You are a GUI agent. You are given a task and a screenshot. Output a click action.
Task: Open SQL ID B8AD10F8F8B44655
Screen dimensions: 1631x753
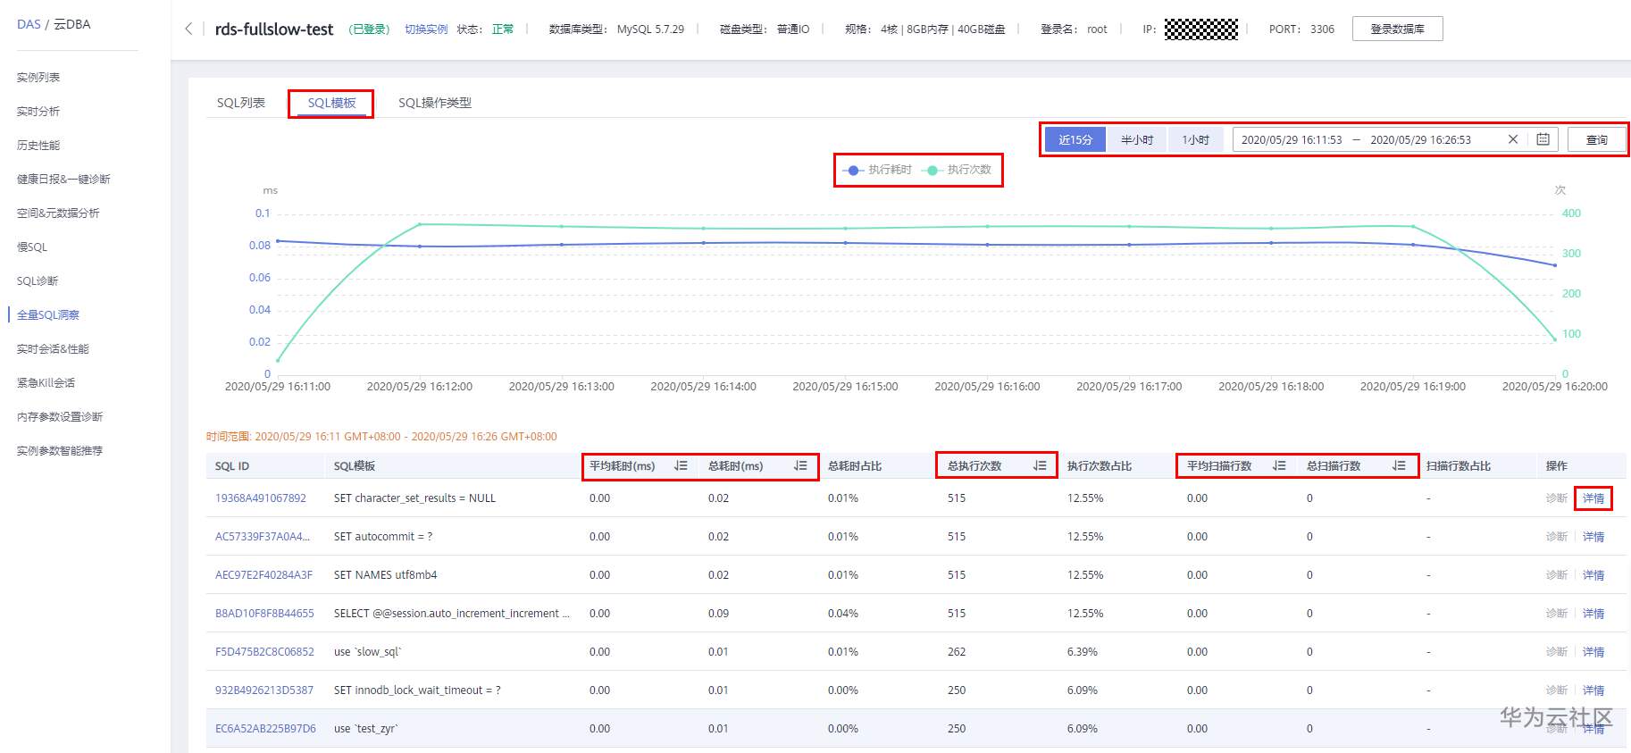[x=264, y=614]
